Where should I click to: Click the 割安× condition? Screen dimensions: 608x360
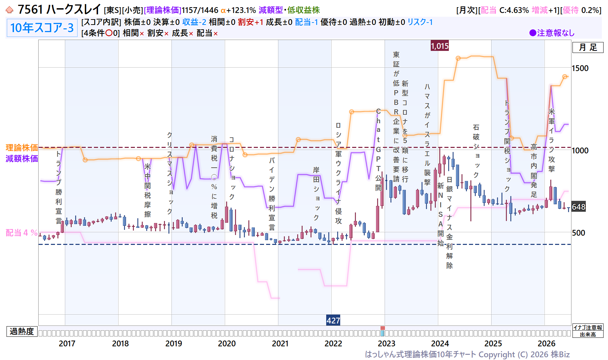[x=158, y=33]
